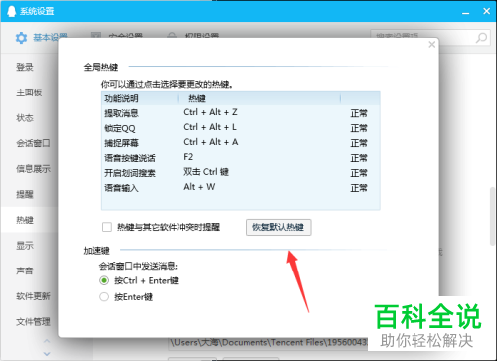Select 状态 in the sidebar
This screenshot has height=361, width=497.
click(25, 118)
